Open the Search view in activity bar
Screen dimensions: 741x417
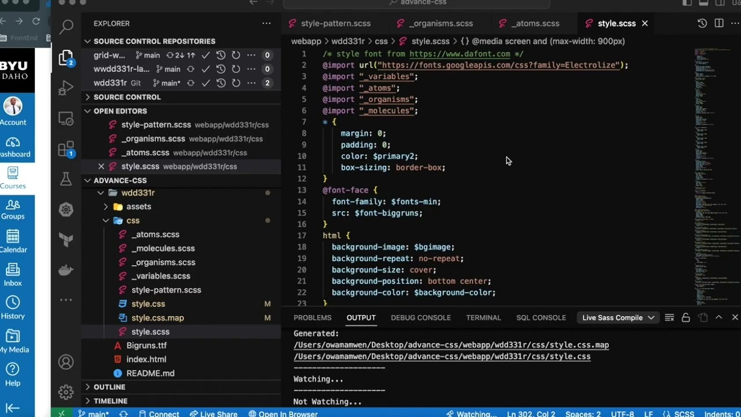(67, 25)
